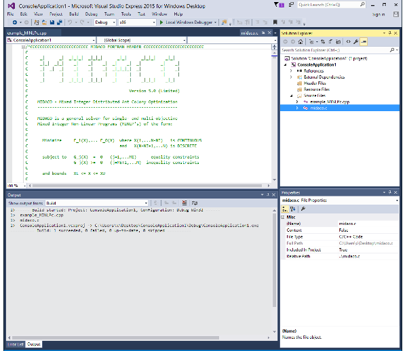
Task: Click the editor horizontal scrollbar
Action: point(147,186)
